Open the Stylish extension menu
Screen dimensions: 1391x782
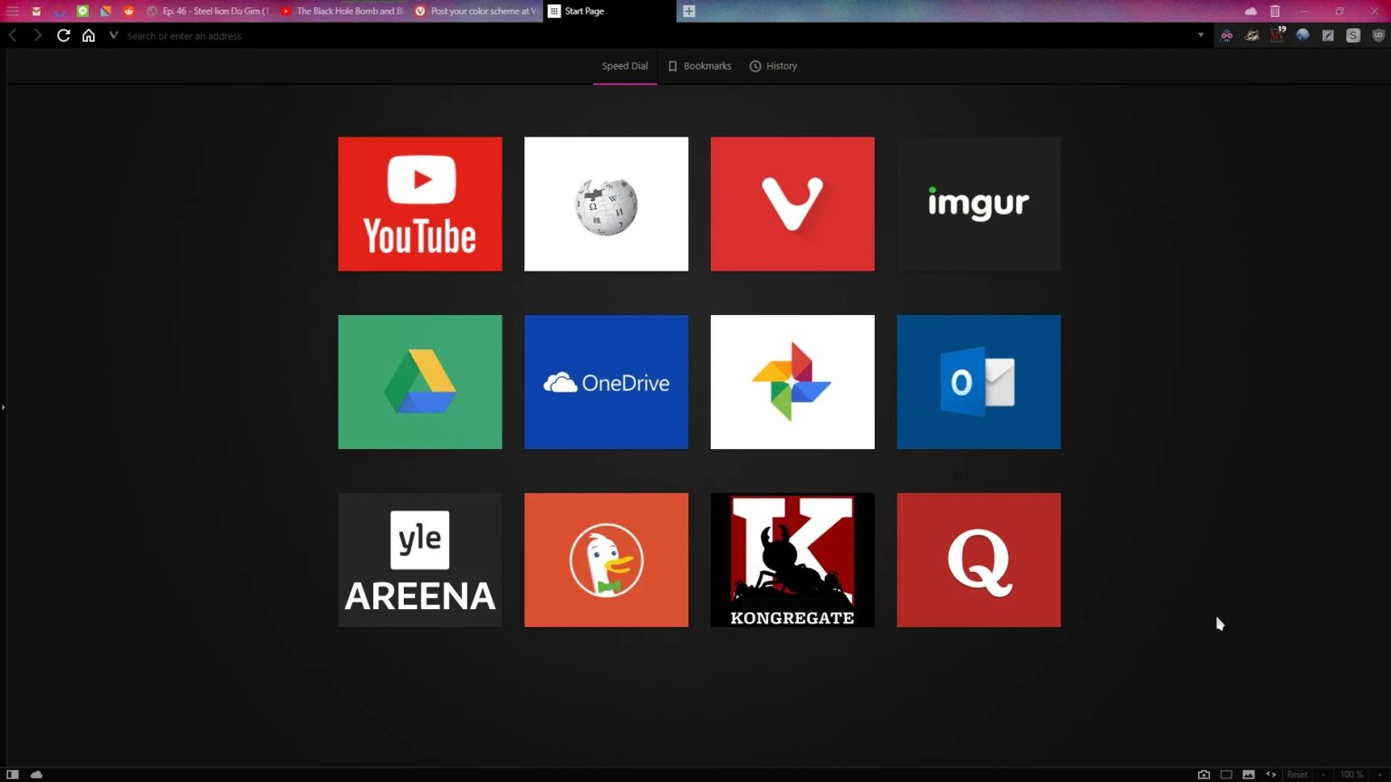(x=1352, y=35)
